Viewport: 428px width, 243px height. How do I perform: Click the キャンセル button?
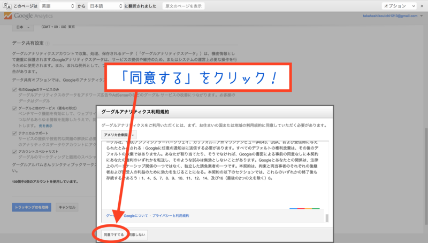point(67,207)
